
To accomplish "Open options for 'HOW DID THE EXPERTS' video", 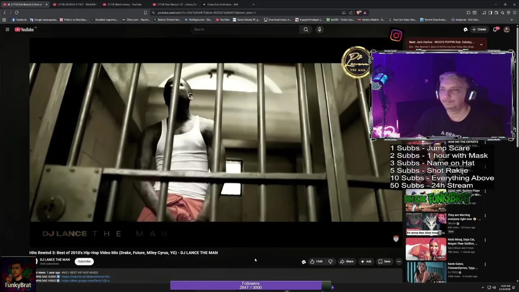I will 485,142.
